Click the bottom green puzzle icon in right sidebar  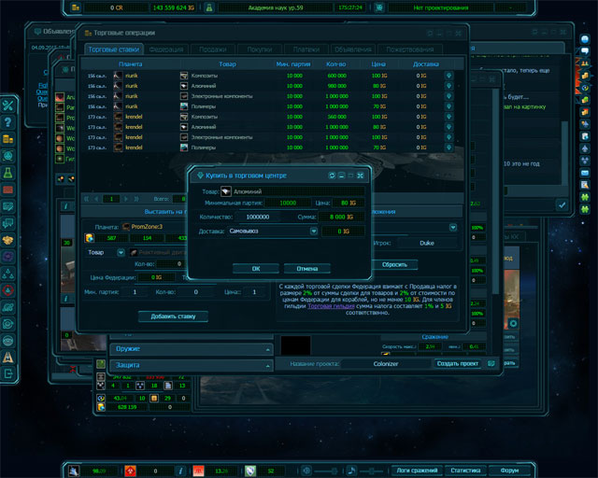tap(585, 209)
